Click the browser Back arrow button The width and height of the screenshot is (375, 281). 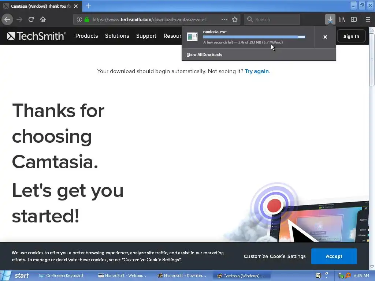pos(7,19)
